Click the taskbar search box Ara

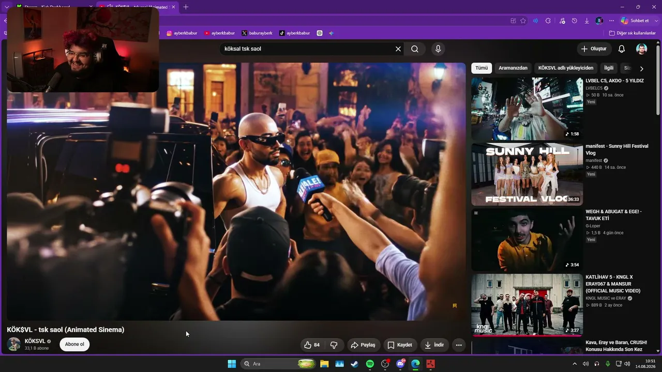278,364
